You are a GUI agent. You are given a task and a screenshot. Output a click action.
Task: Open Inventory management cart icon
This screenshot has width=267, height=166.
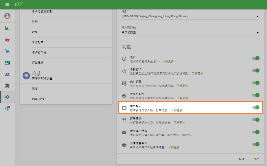[7, 51]
